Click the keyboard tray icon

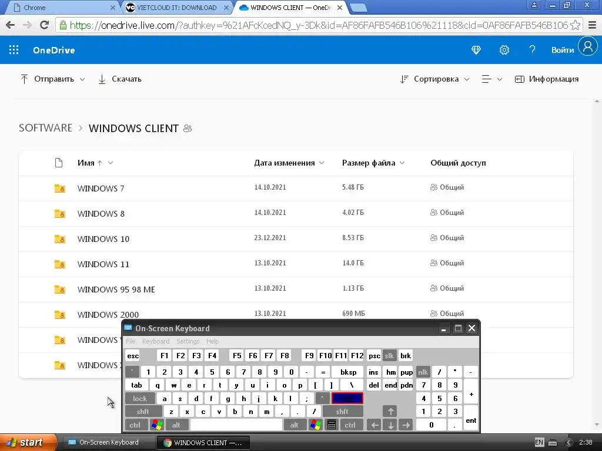click(553, 443)
